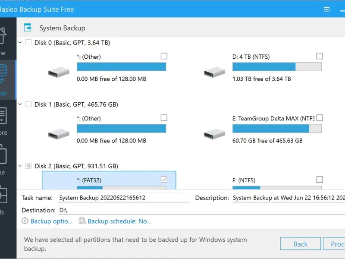Click the Task name input field

124,198
